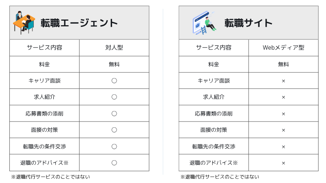
Task: Click the 無料 cell in agent table
Action: (114, 64)
